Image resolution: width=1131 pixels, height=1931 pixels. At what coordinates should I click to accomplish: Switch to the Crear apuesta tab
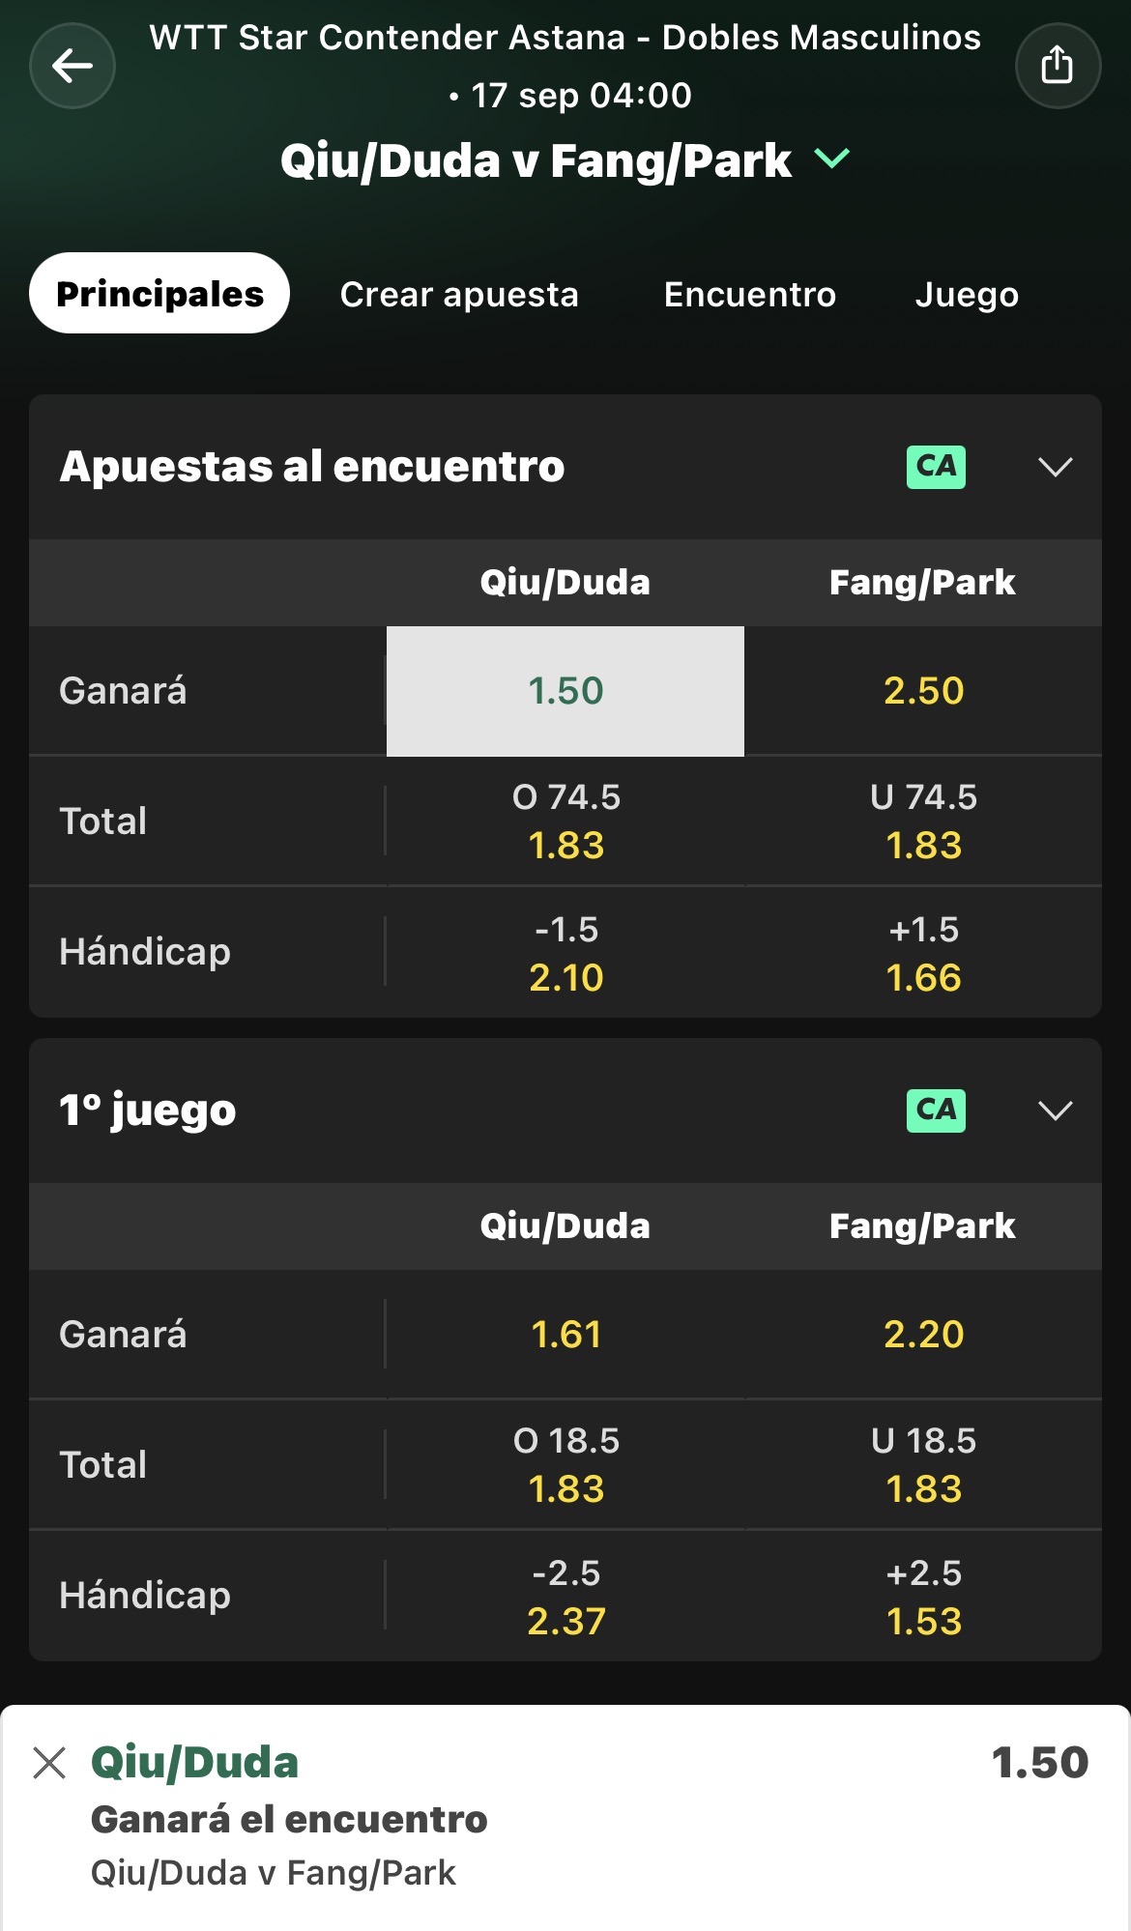tap(459, 294)
